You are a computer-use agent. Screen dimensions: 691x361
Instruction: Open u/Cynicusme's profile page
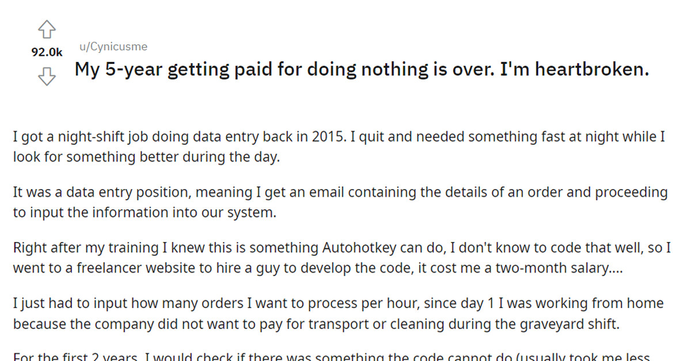pyautogui.click(x=112, y=47)
